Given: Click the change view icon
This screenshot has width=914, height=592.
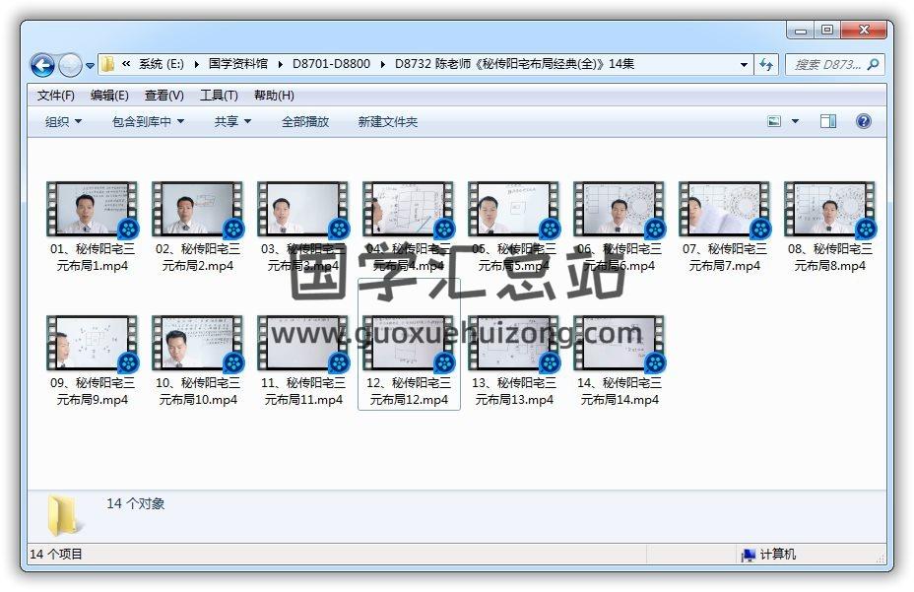Looking at the screenshot, I should (x=775, y=121).
